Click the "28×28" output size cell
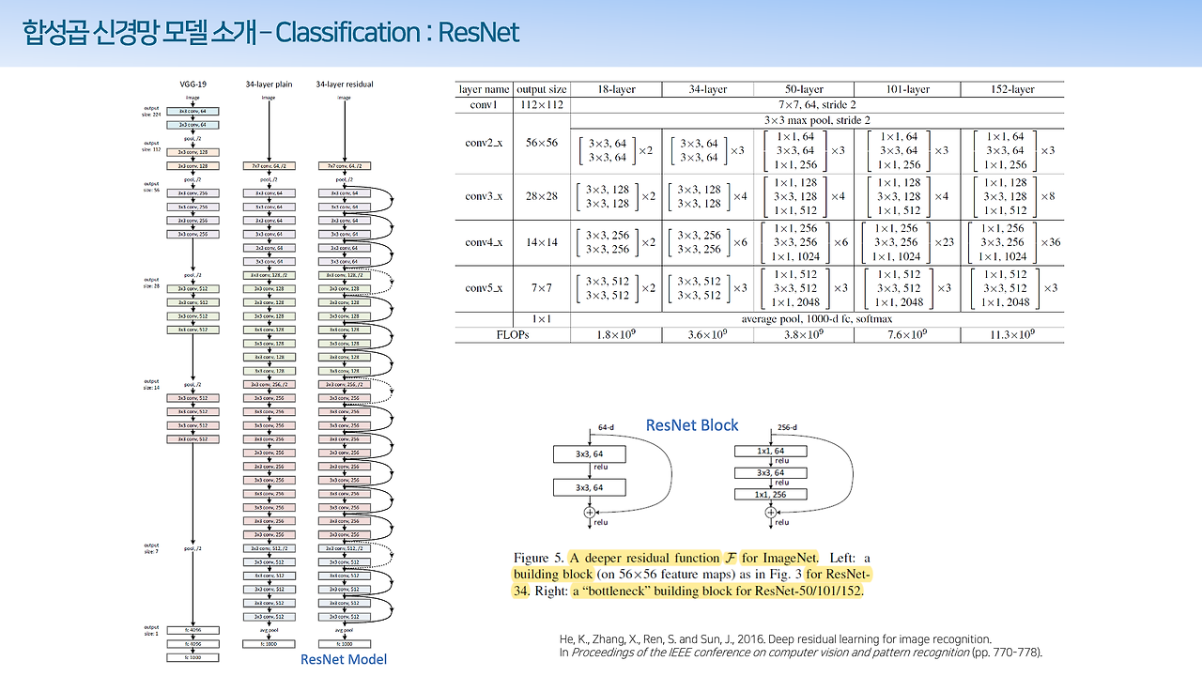Screen dimensions: 1202x676 click(542, 195)
